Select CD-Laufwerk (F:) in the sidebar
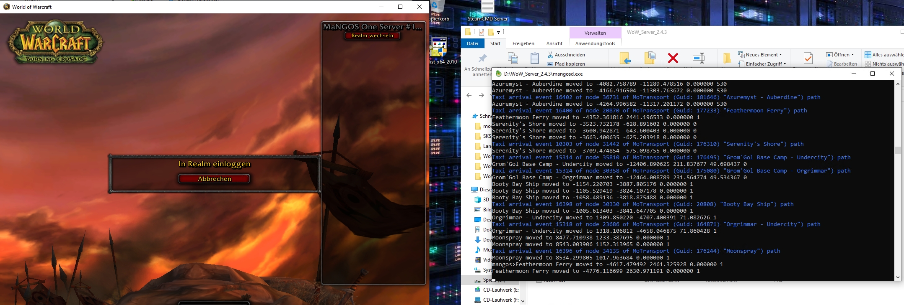 (x=496, y=300)
